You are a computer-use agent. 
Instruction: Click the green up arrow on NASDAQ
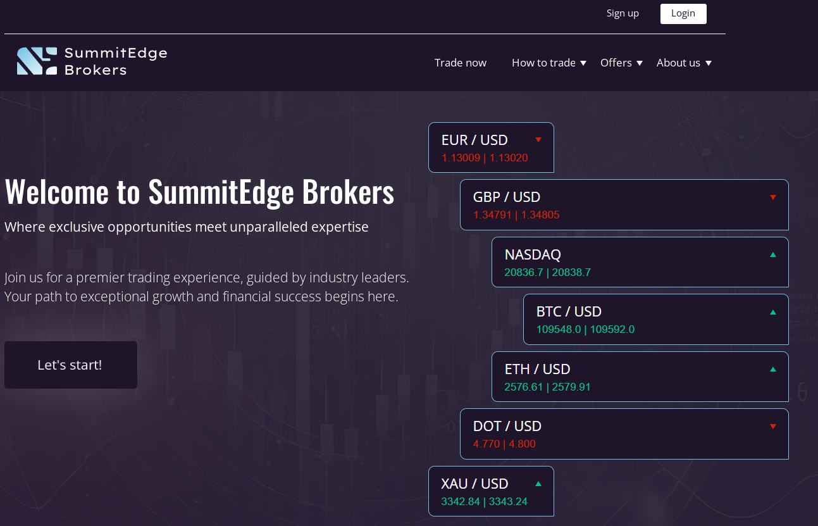(x=772, y=254)
